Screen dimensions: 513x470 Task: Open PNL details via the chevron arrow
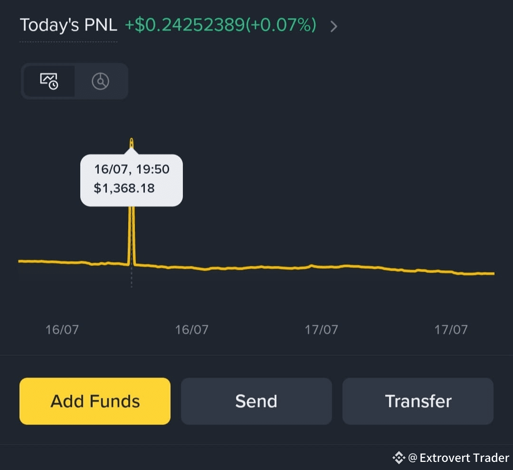pos(333,26)
